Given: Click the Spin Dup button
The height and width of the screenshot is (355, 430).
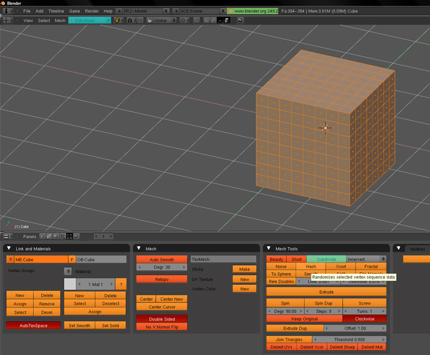Looking at the screenshot, I should click(323, 303).
